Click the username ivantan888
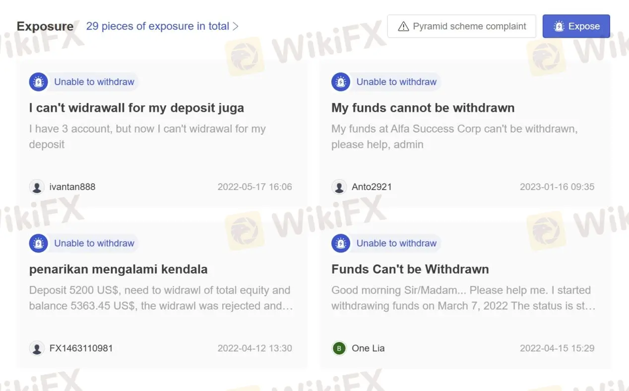Image resolution: width=629 pixels, height=391 pixels. point(72,187)
